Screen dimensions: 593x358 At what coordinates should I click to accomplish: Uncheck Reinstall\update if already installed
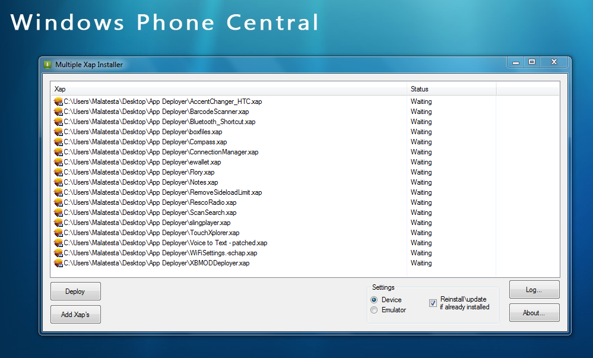(433, 303)
